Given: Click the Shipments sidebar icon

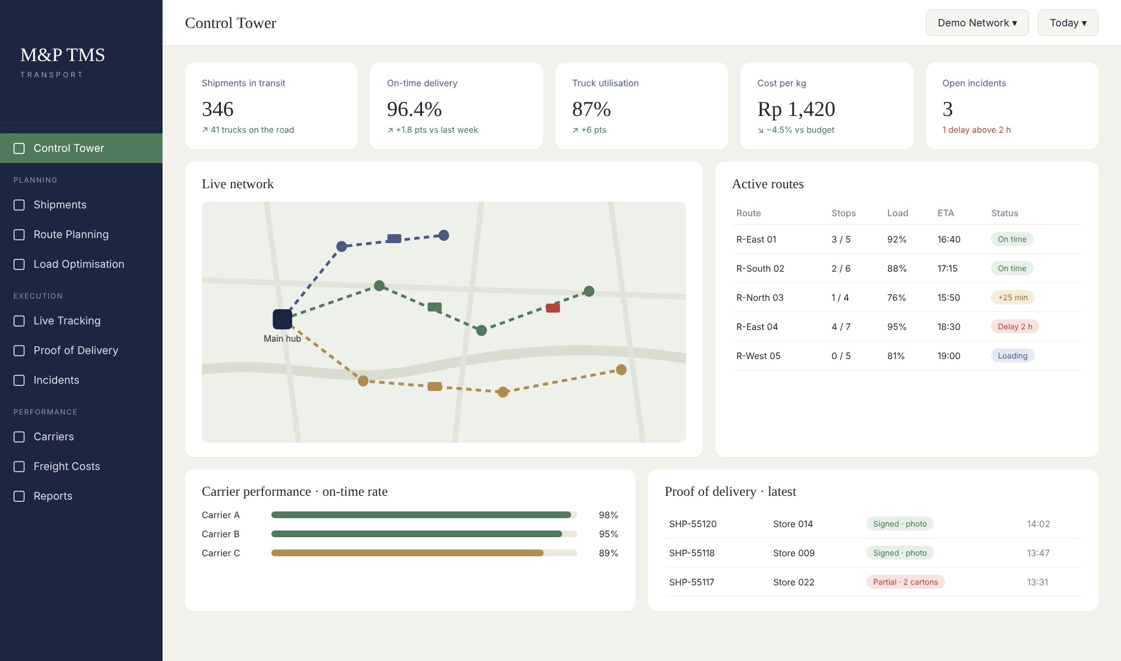Looking at the screenshot, I should [x=19, y=205].
